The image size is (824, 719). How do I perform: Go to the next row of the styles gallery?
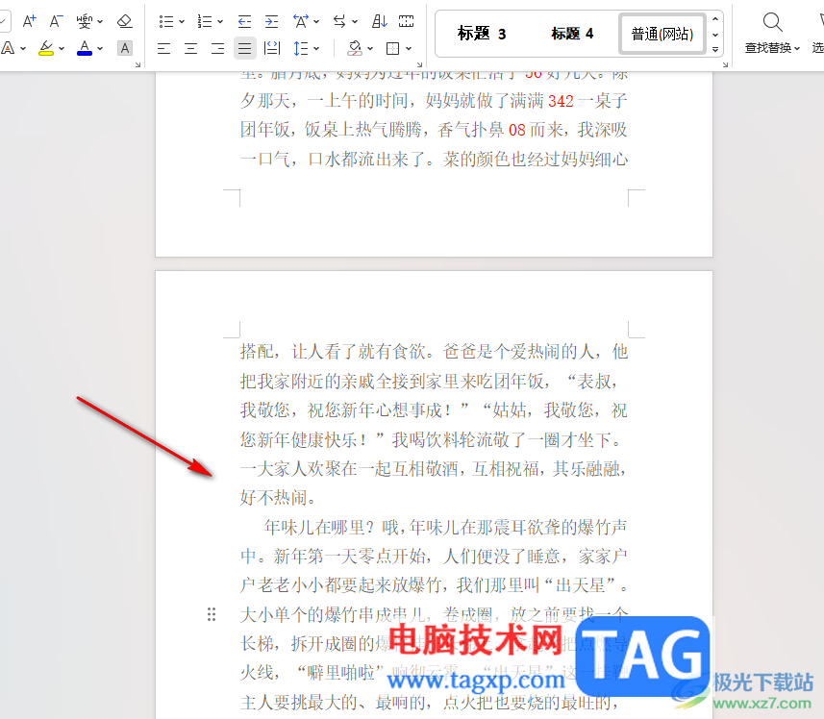click(715, 35)
